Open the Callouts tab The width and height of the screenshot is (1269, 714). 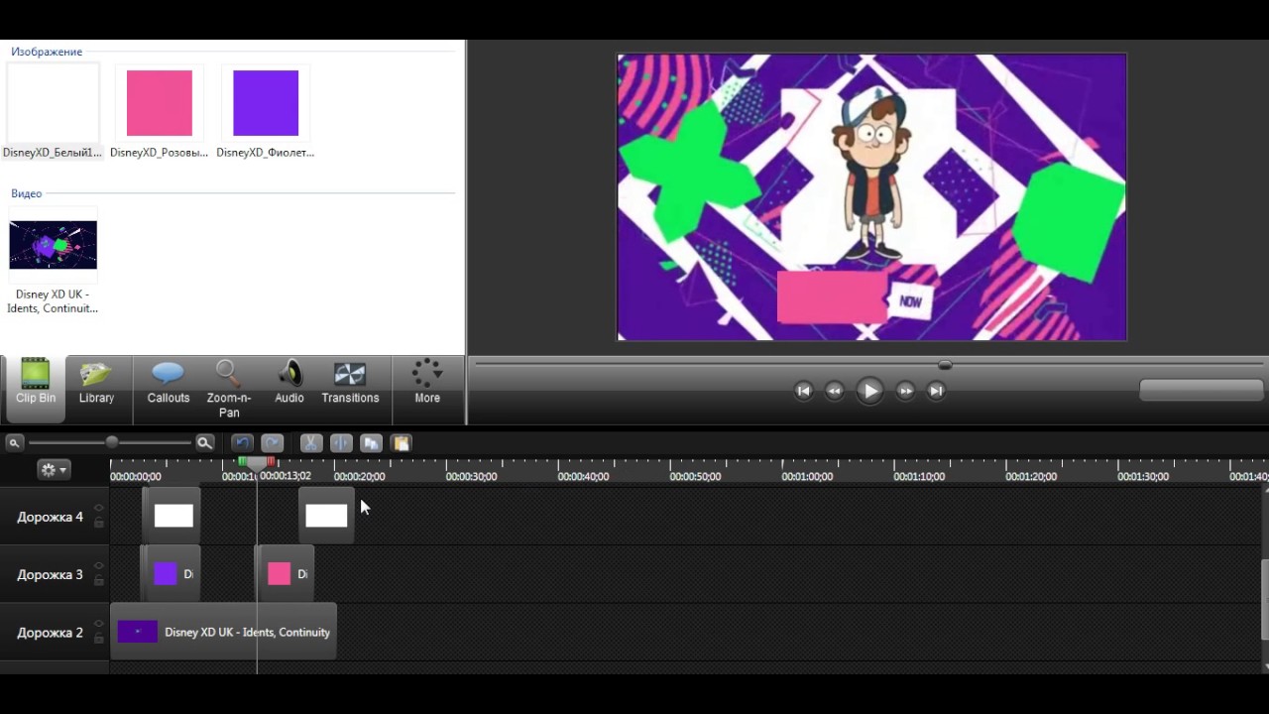(169, 383)
